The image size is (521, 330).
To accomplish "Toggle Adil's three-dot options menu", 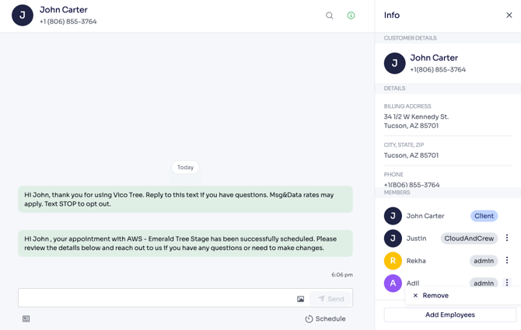I will [507, 283].
